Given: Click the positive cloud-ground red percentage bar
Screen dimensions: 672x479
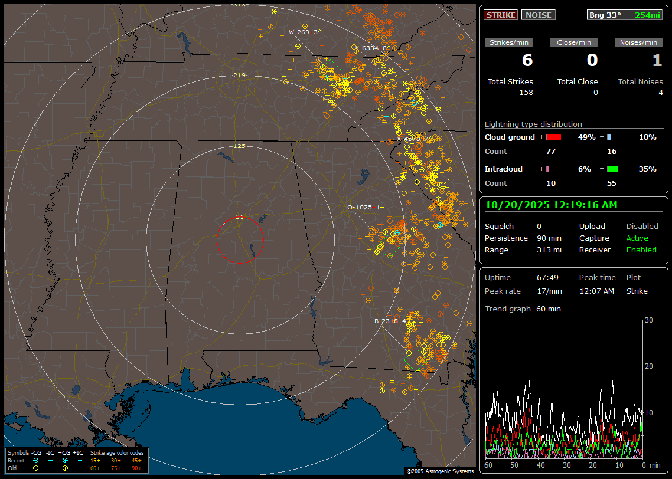Looking at the screenshot, I should pos(560,137).
